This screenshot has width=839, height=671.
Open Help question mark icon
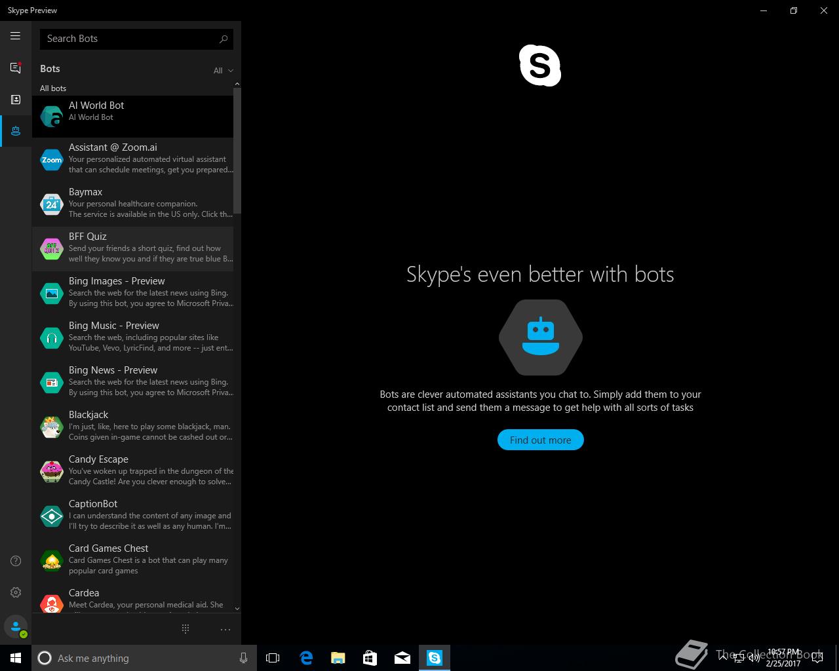[x=16, y=561]
